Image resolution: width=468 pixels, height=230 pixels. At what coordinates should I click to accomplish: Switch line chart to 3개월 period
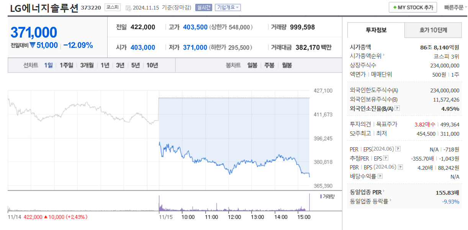pyautogui.click(x=87, y=65)
